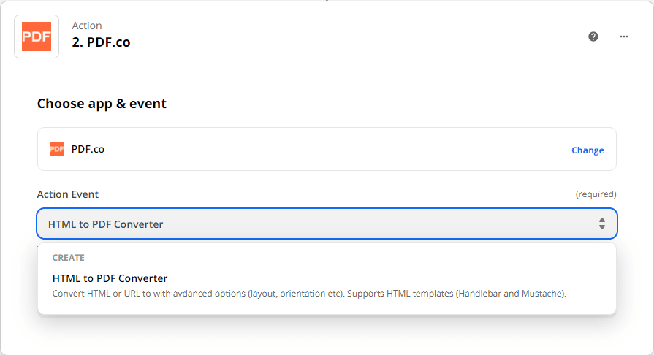Image resolution: width=654 pixels, height=355 pixels.
Task: Open the Action Event field showing HTML to PDF Converter
Action: [x=322, y=224]
